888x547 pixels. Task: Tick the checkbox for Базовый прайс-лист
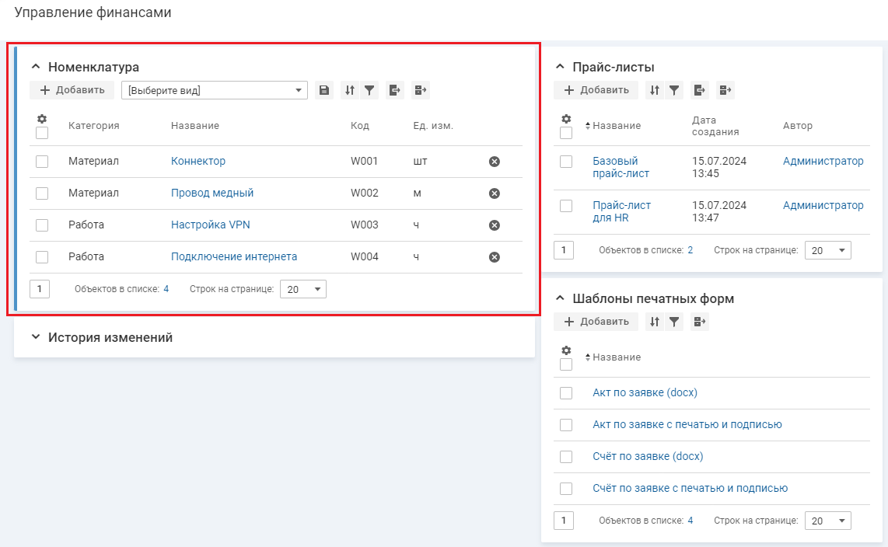point(566,162)
